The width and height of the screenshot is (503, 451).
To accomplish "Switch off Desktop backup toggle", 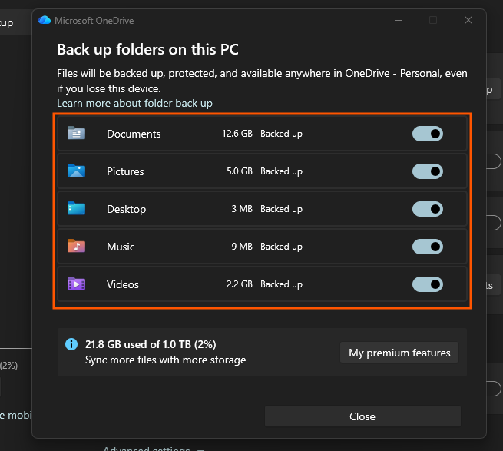I will 428,209.
